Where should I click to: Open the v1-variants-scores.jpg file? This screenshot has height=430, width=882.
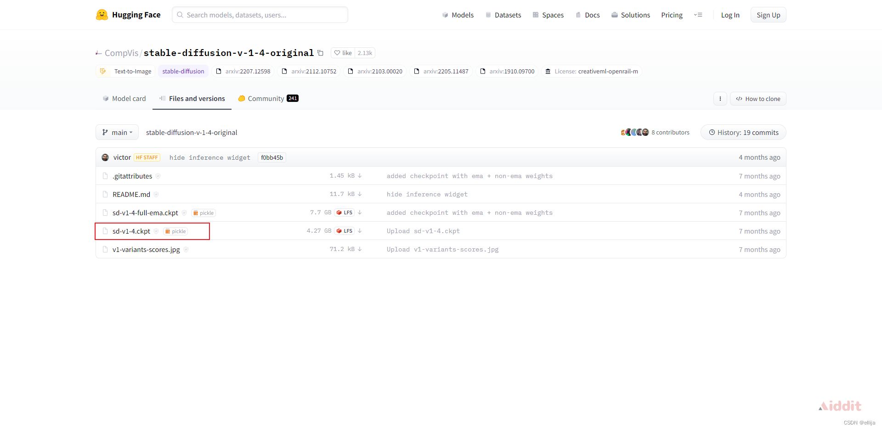(146, 249)
